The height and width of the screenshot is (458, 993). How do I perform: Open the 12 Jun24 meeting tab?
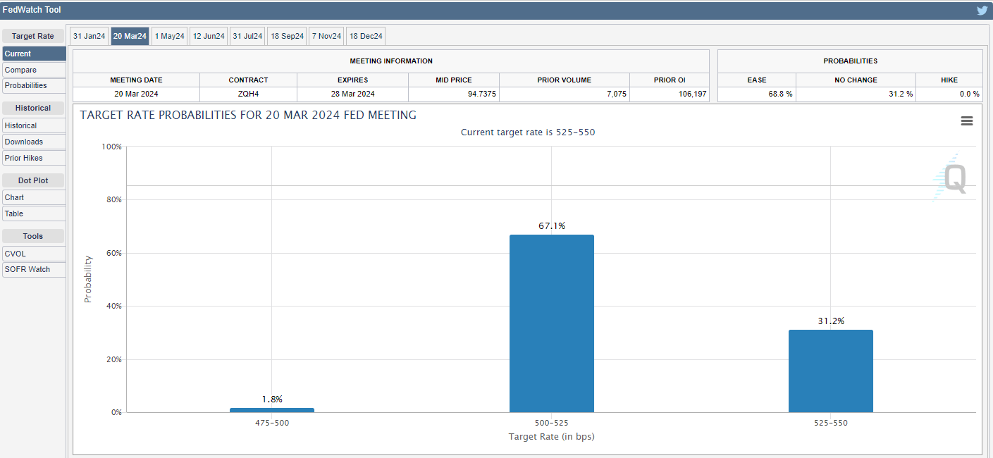pos(209,36)
